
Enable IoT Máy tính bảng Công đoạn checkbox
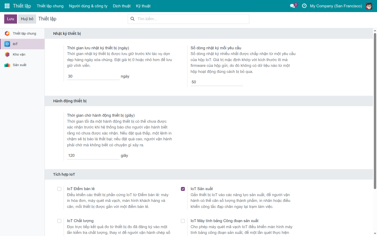pos(183,221)
